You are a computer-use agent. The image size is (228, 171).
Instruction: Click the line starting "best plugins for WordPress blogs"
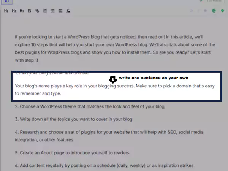(x=113, y=52)
